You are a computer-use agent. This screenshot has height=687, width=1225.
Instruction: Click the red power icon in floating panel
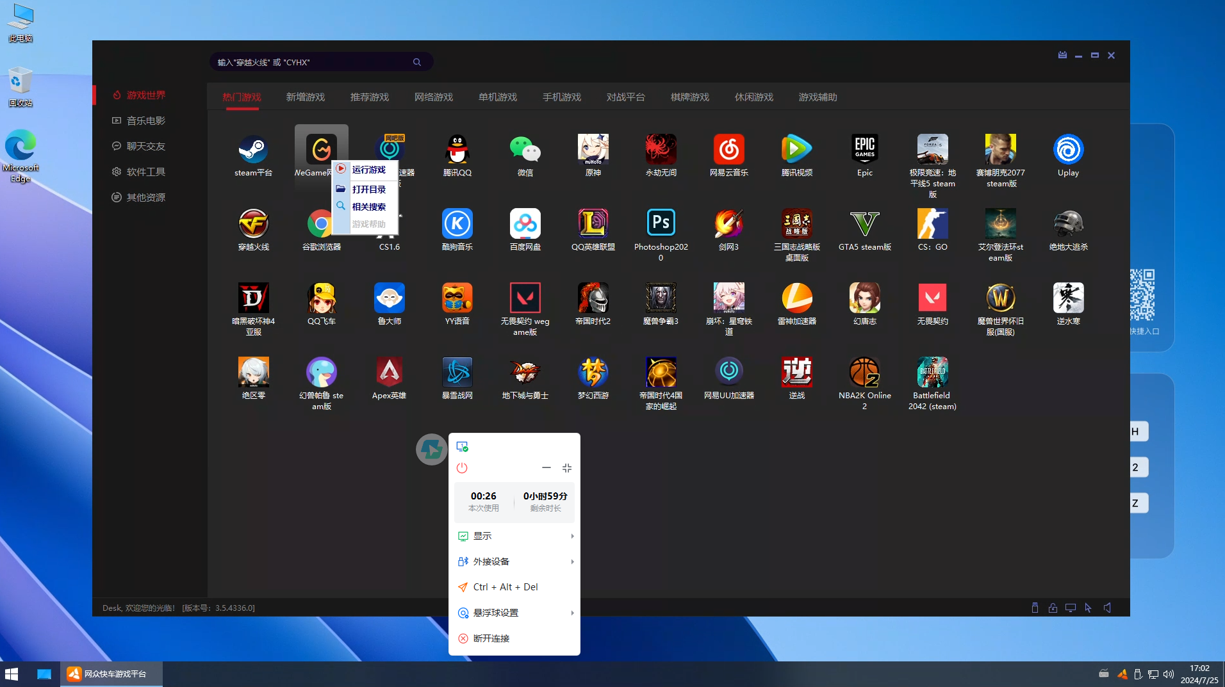pyautogui.click(x=462, y=468)
